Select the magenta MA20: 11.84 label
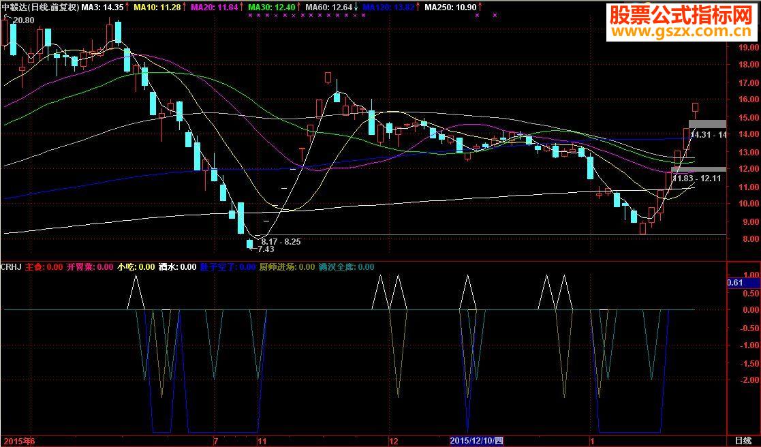Screen dimensions: 761x447 (x=214, y=7)
